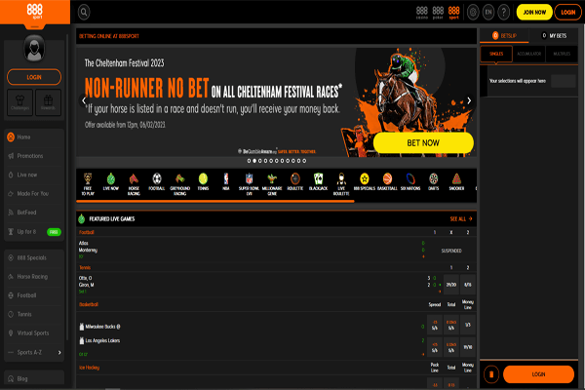Open the settings gear icon in header
The image size is (585, 390).
[473, 13]
